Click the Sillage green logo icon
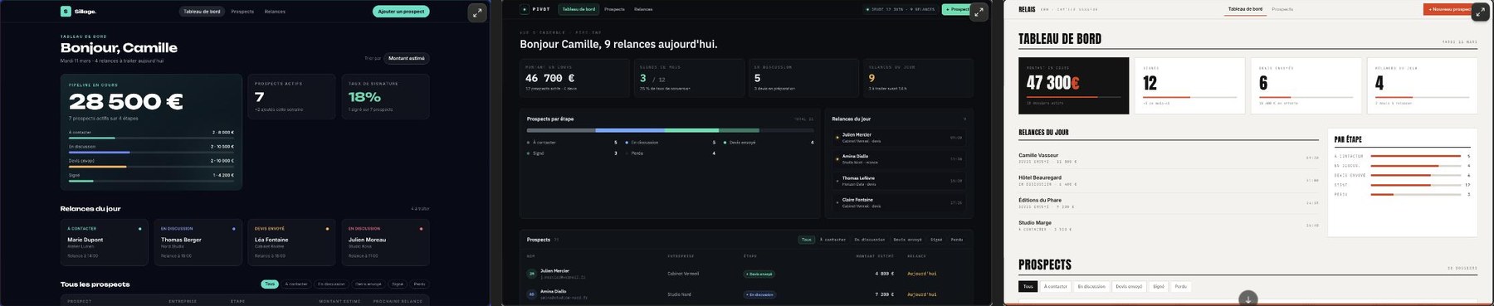Image resolution: width=1494 pixels, height=306 pixels. 66,12
